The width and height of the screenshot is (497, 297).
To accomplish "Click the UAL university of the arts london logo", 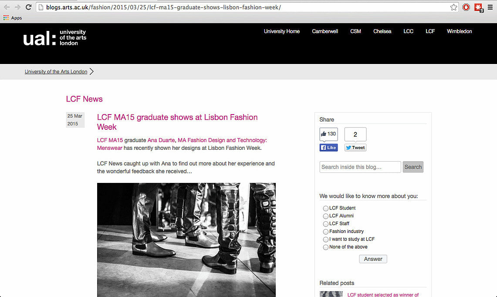I will pyautogui.click(x=54, y=38).
